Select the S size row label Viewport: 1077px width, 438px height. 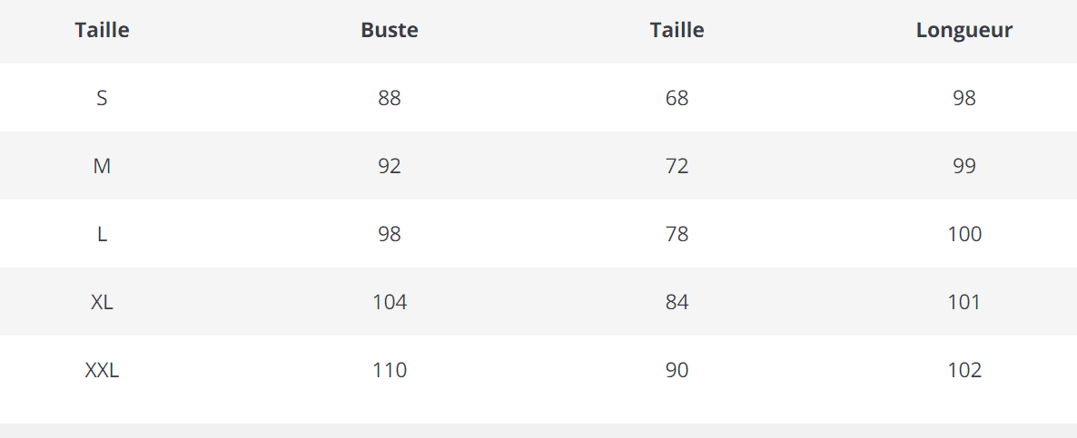102,98
